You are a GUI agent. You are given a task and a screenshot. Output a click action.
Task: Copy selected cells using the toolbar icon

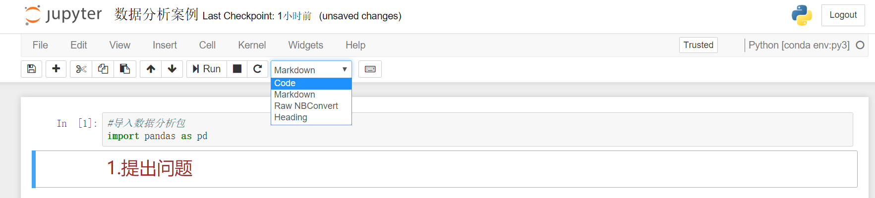(x=103, y=69)
